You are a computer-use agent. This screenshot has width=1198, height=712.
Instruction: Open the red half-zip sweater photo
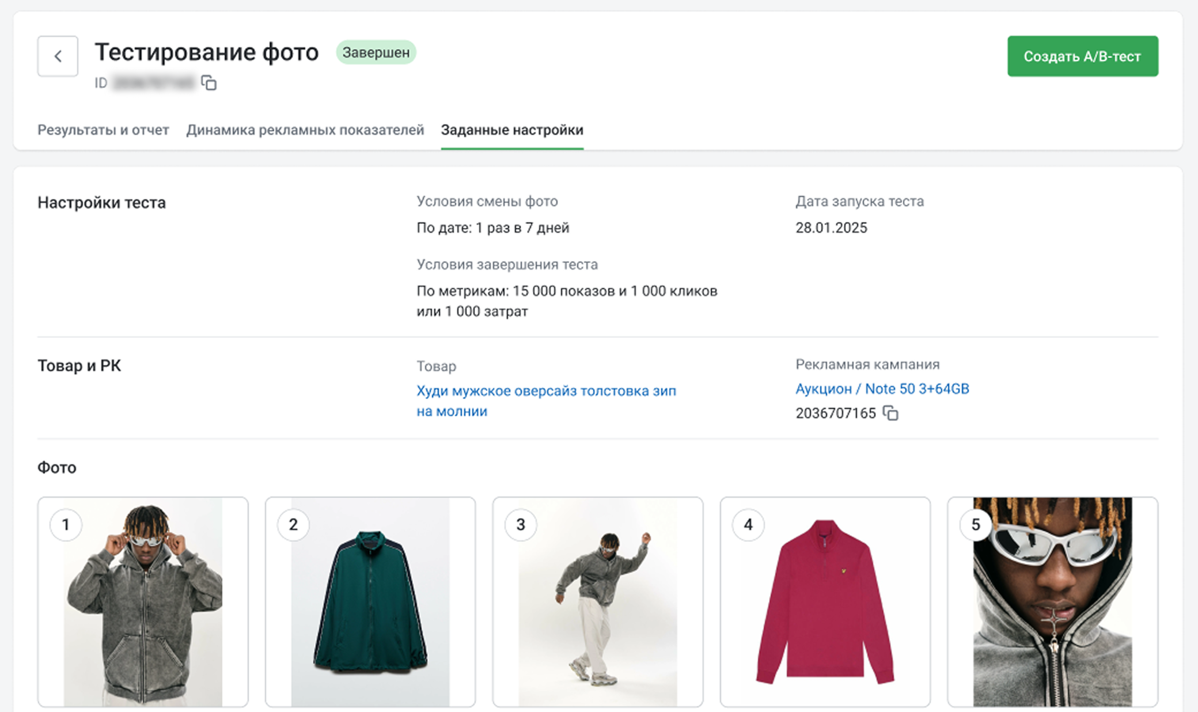point(825,611)
